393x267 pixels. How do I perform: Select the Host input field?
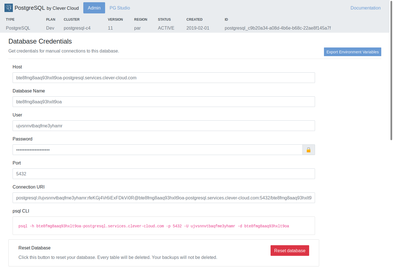click(x=164, y=78)
